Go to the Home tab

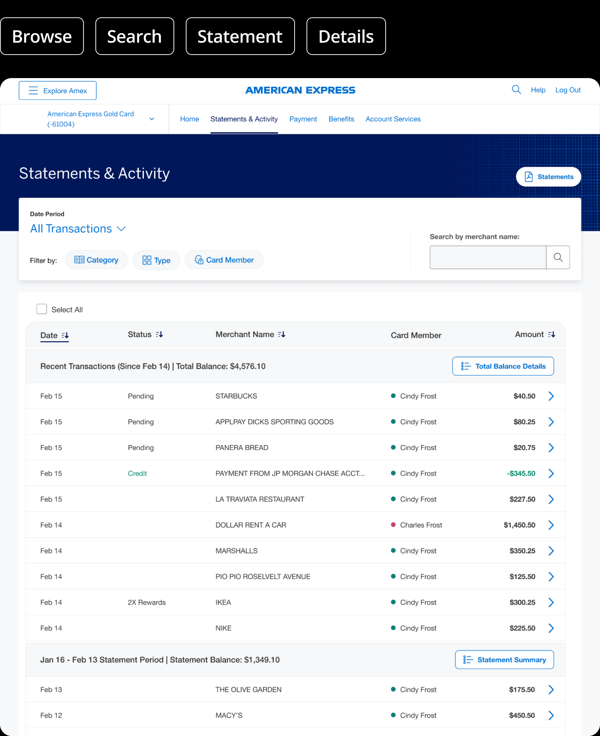click(189, 119)
